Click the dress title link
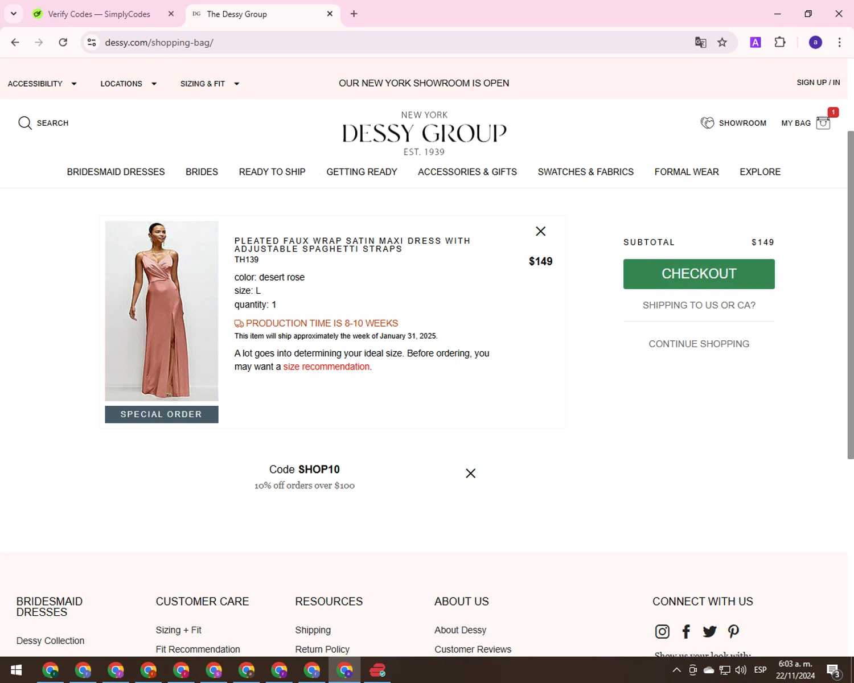Viewport: 854px width, 683px height. click(352, 245)
